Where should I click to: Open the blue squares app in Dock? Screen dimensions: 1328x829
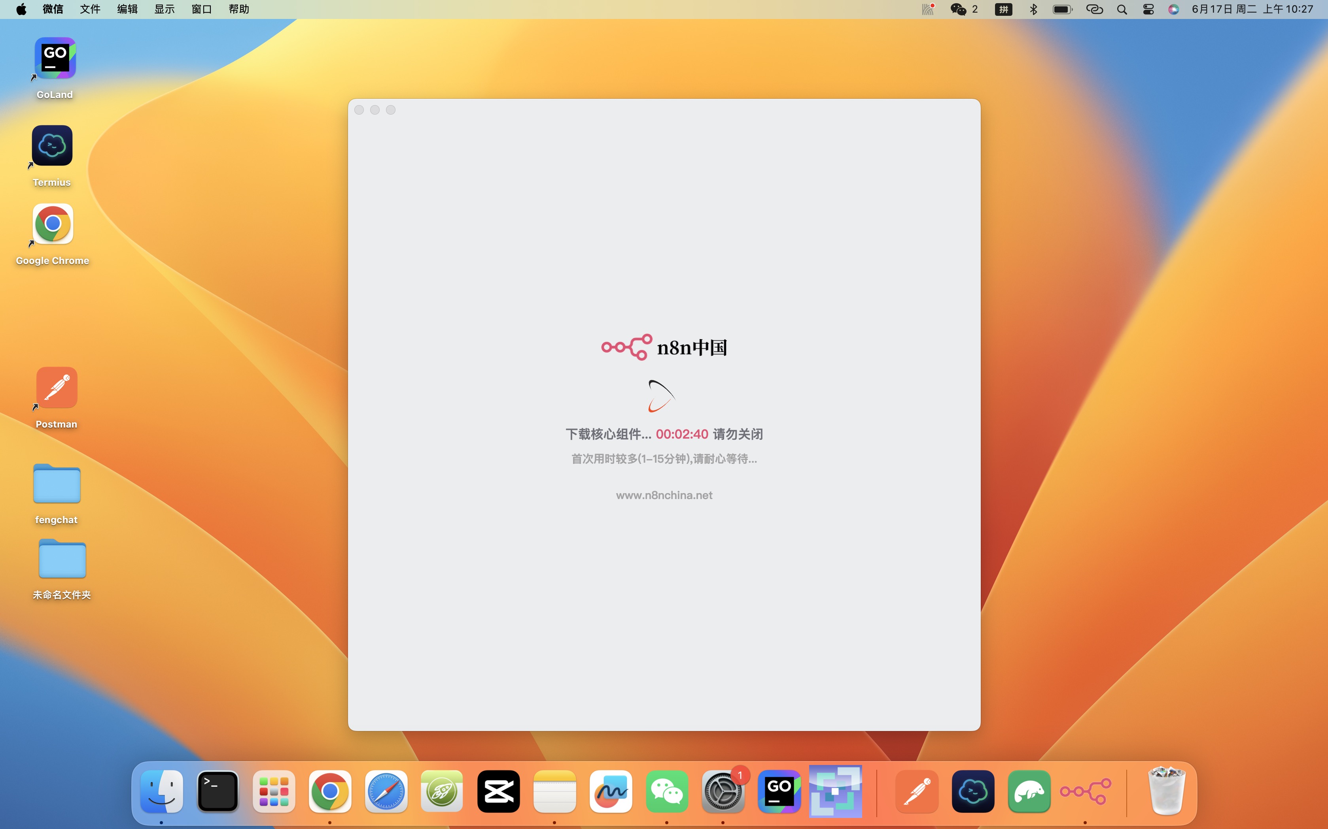[x=835, y=791]
